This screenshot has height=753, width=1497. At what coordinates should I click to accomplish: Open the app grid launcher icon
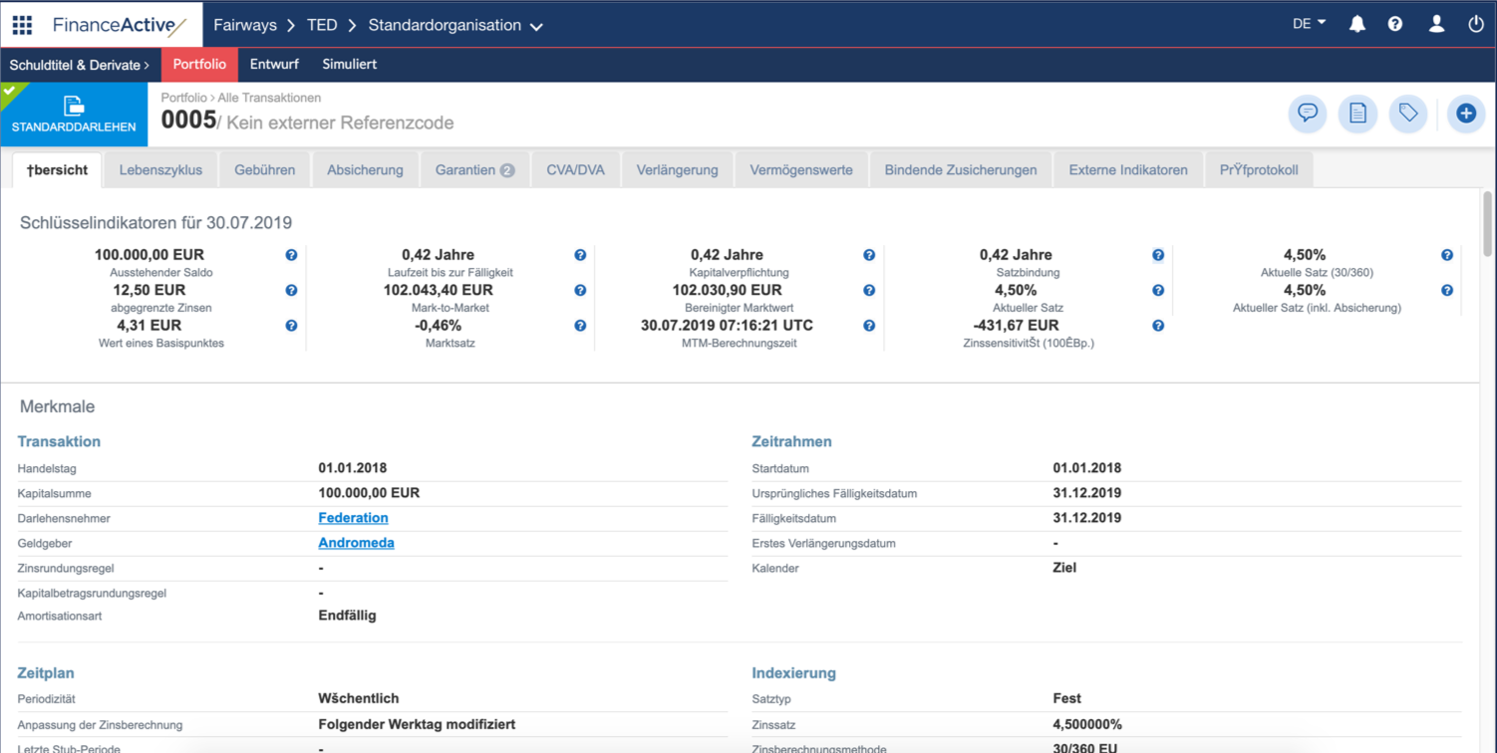(x=22, y=25)
